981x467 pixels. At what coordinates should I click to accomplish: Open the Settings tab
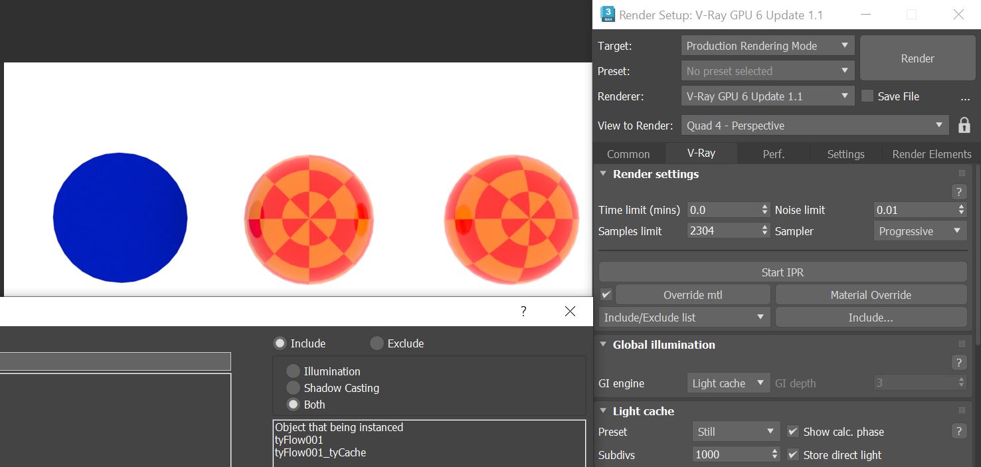pos(846,154)
